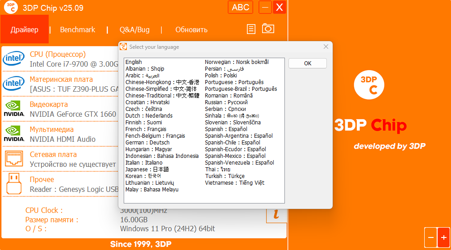This screenshot has width=451, height=250.
Task: Open the Q&A/Bug tab
Action: pyautogui.click(x=134, y=30)
